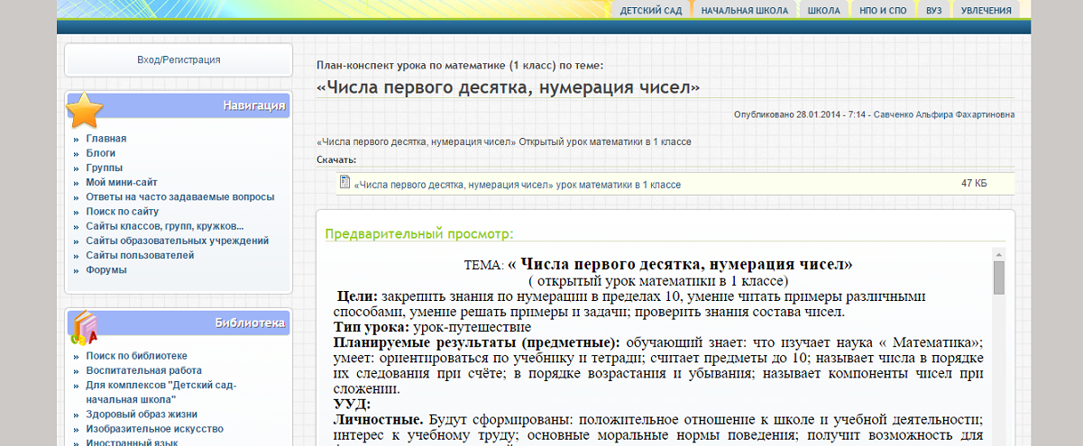This screenshot has height=446, width=1083.
Task: Open Поиск по библиотеке link
Action: 137,356
